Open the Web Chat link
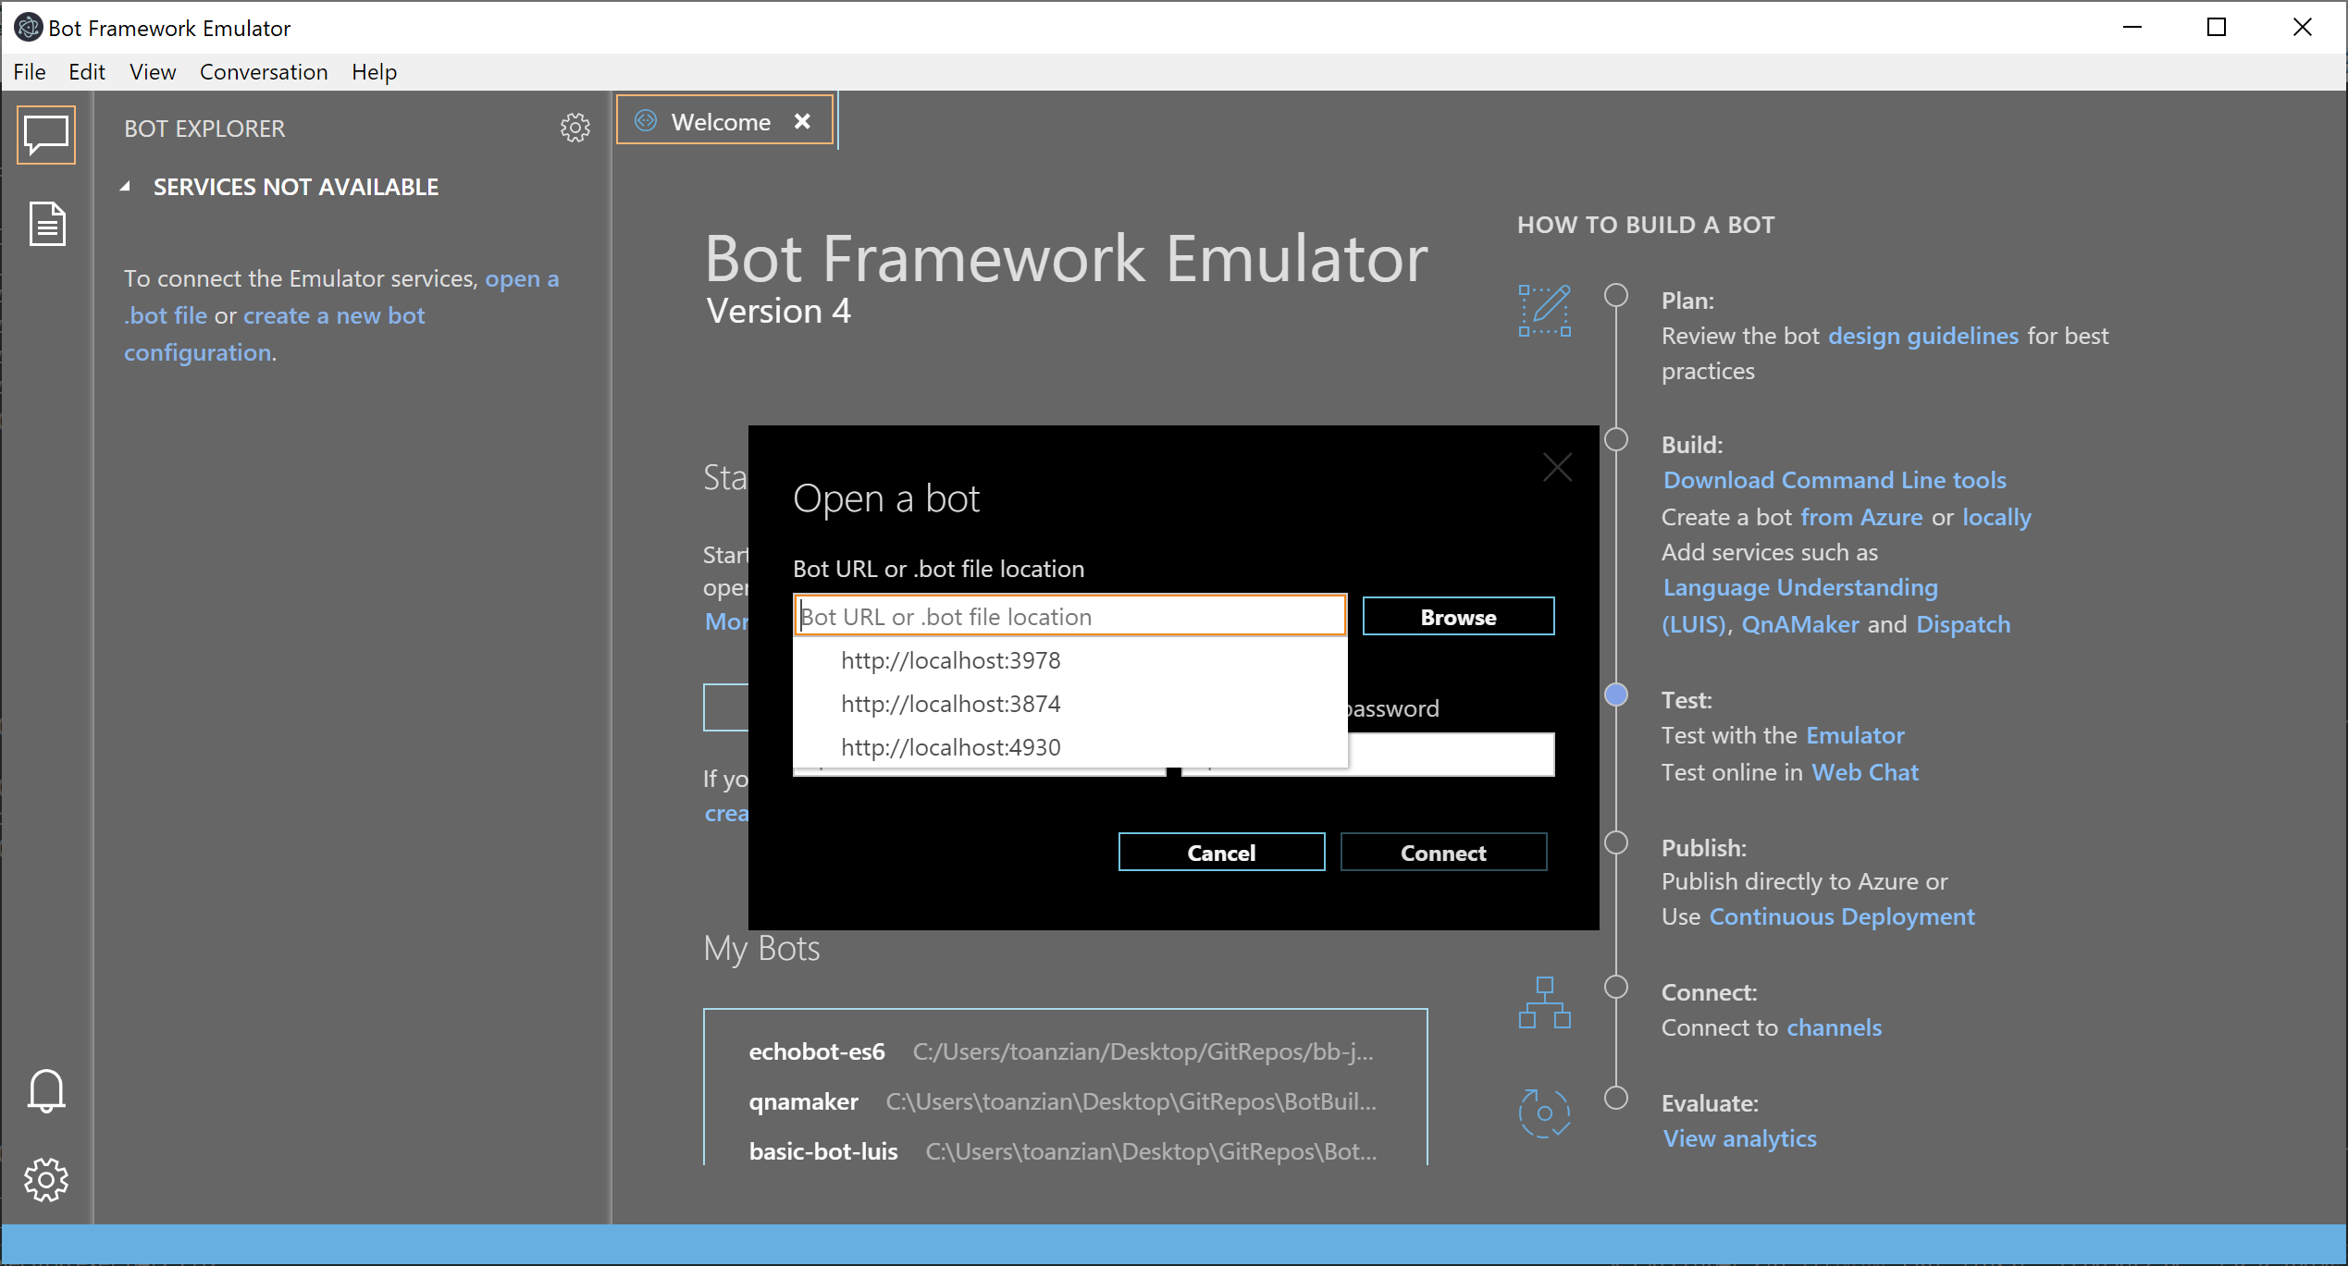This screenshot has width=2348, height=1266. coord(1865,772)
